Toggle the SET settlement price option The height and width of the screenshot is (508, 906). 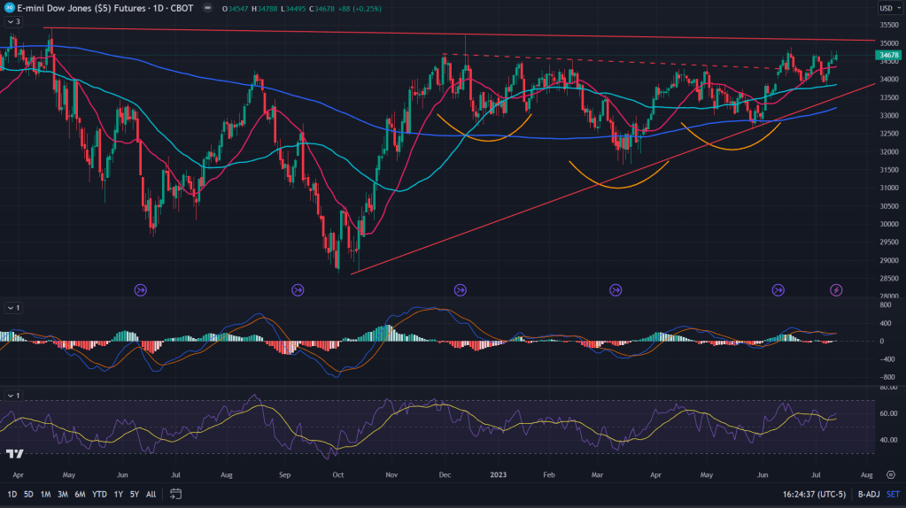892,494
